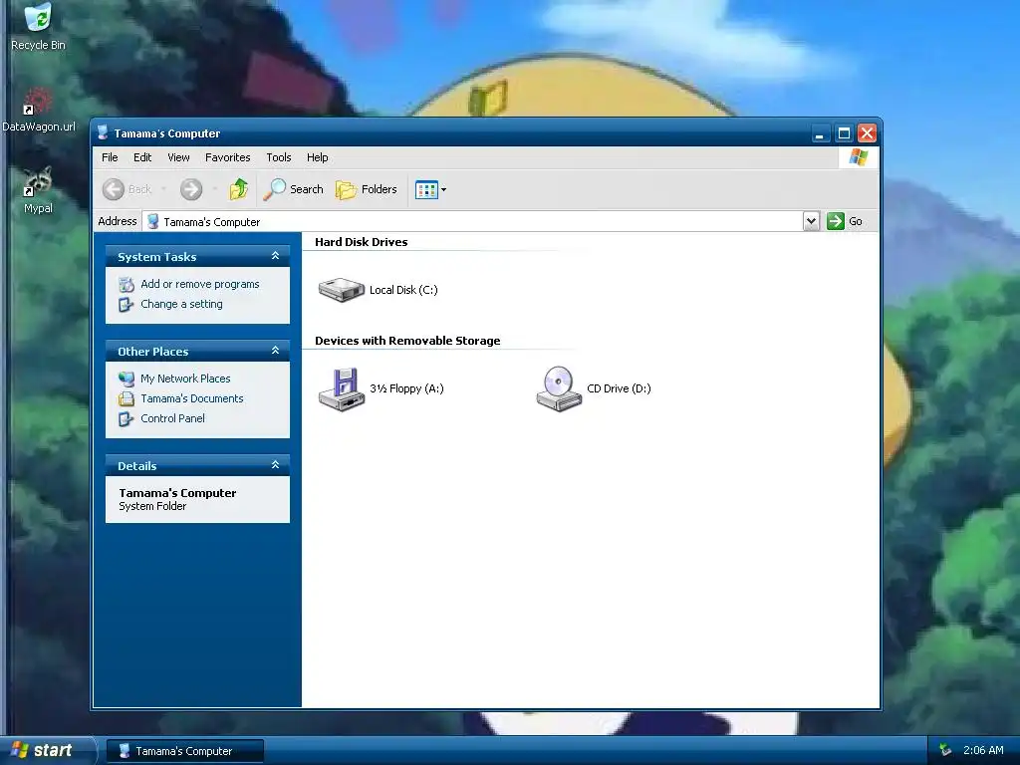Screen dimensions: 1020x765
Task: Open Forward history dropdown arrow
Action: point(215,189)
